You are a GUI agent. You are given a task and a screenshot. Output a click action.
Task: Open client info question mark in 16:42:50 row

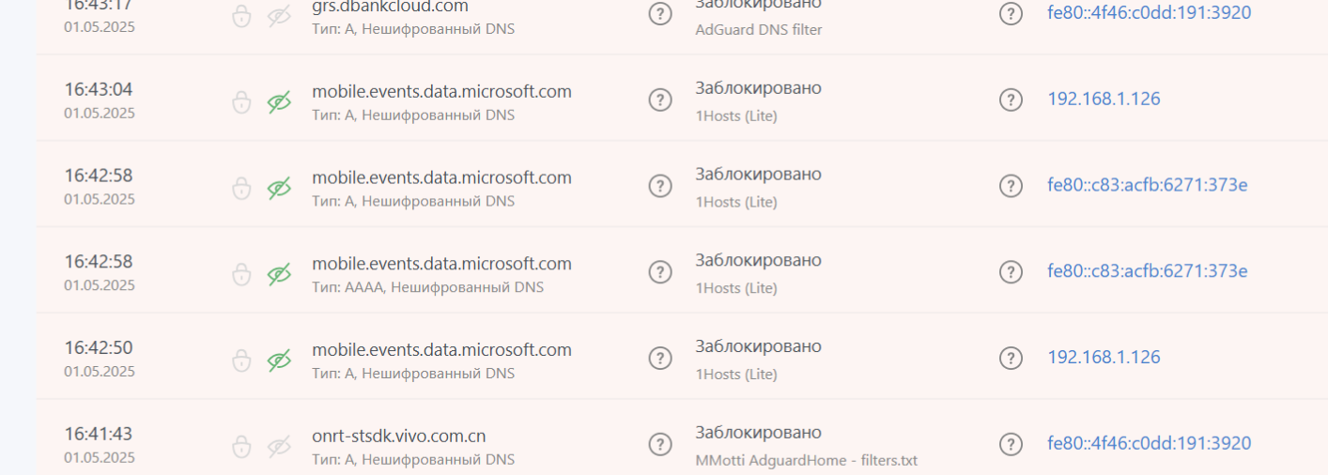point(1011,358)
